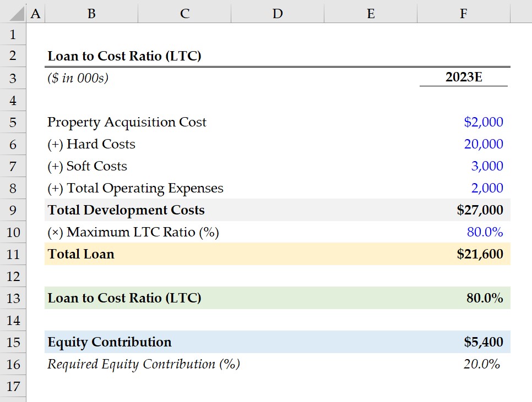Click the '$5,400' equity value
532x402 pixels.
point(484,342)
